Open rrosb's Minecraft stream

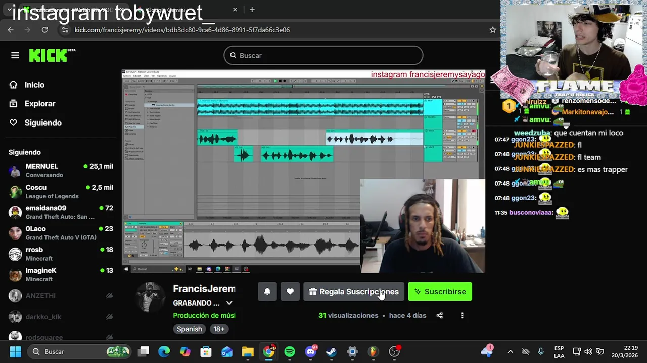pyautogui.click(x=61, y=254)
